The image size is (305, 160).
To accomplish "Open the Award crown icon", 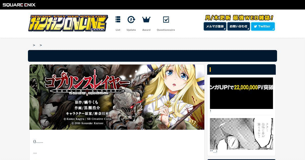I will click(146, 20).
